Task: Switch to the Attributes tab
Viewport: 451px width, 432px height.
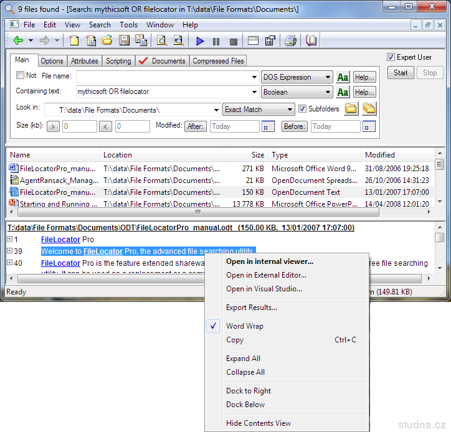Action: pos(84,61)
